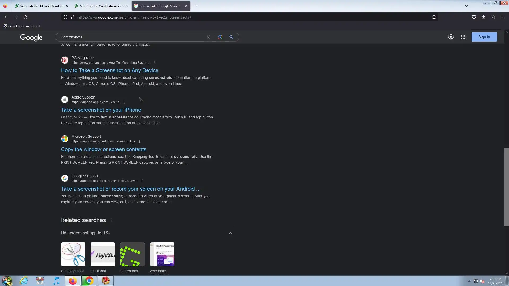Open Chrome from the Windows taskbar
This screenshot has height=286, width=509.
89,281
